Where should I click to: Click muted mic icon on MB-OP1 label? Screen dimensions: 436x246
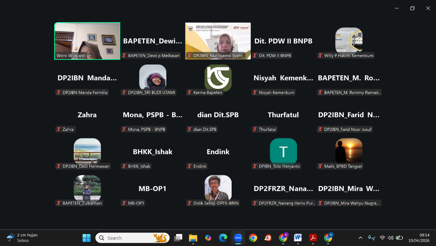click(124, 203)
